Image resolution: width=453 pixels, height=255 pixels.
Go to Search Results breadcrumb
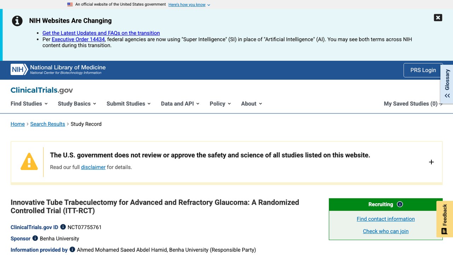(x=48, y=124)
